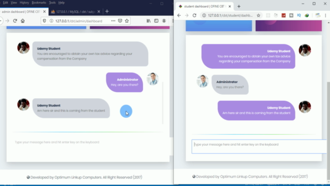This screenshot has height=186, width=330.
Task: Select the student dashboard Chrome tab
Action: [204, 6]
